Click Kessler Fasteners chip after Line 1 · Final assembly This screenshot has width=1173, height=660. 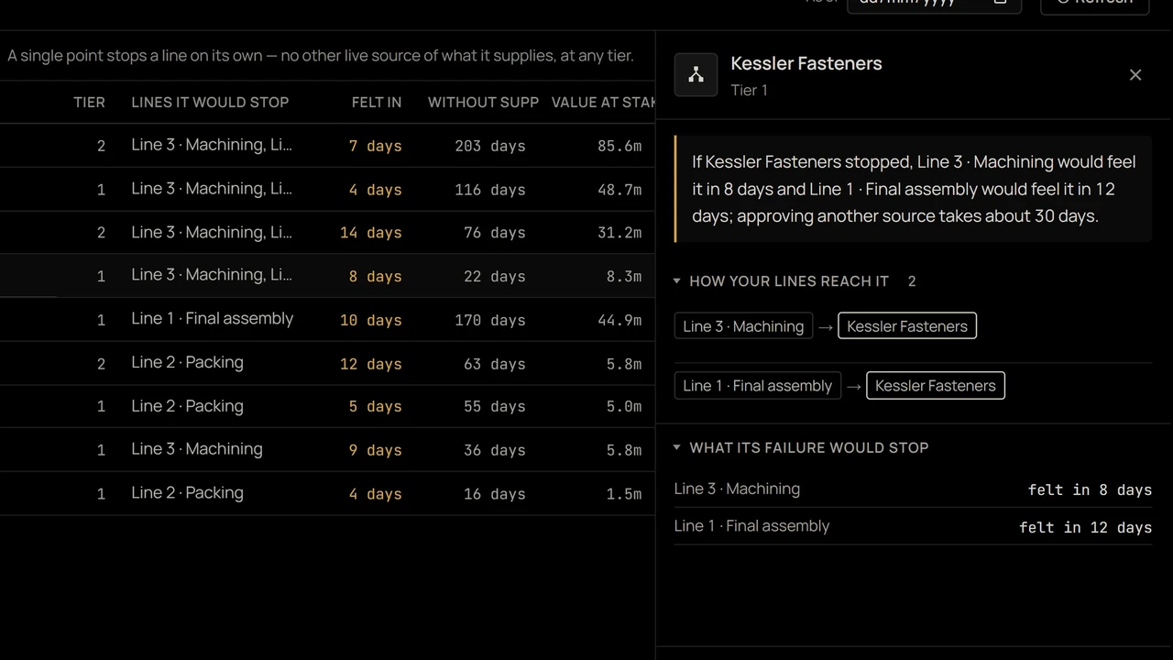936,386
